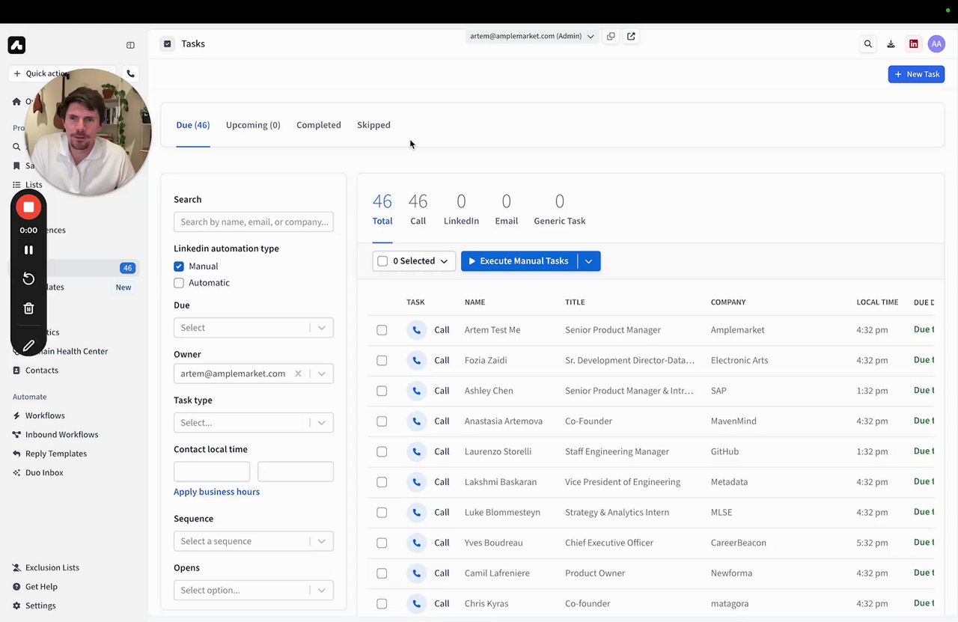This screenshot has height=622, width=958.
Task: Select the Laurenzo Storelli row checkbox
Action: coord(382,451)
